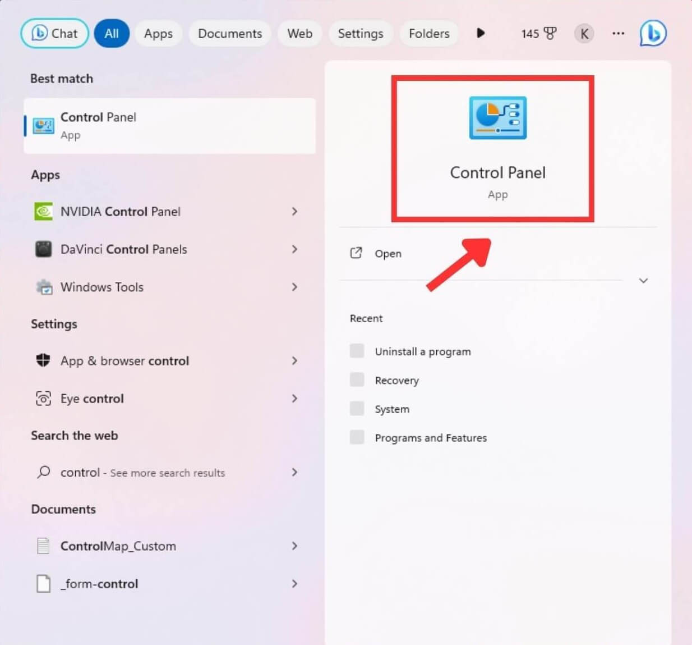Screen dimensions: 692x645
Task: Switch to the Folders filter tab
Action: tap(429, 34)
